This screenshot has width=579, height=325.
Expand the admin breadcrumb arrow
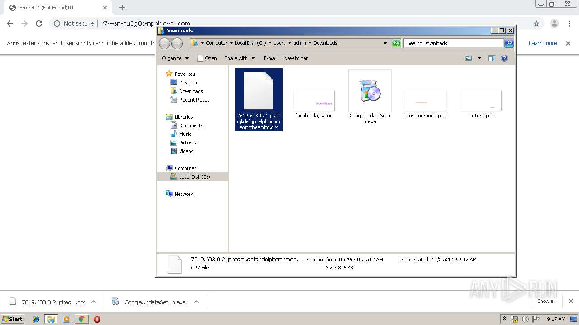310,43
